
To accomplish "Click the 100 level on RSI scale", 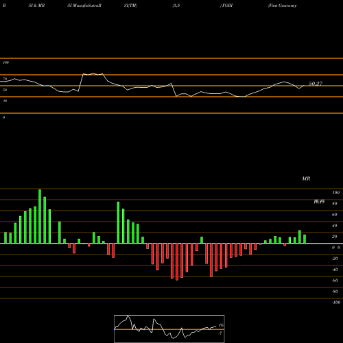I will coord(5,62).
